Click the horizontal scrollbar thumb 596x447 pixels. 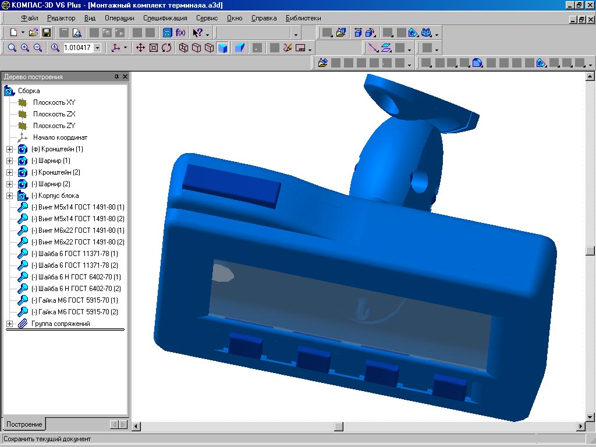[x=338, y=427]
